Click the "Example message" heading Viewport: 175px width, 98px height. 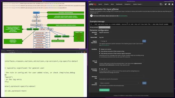(x=97, y=22)
